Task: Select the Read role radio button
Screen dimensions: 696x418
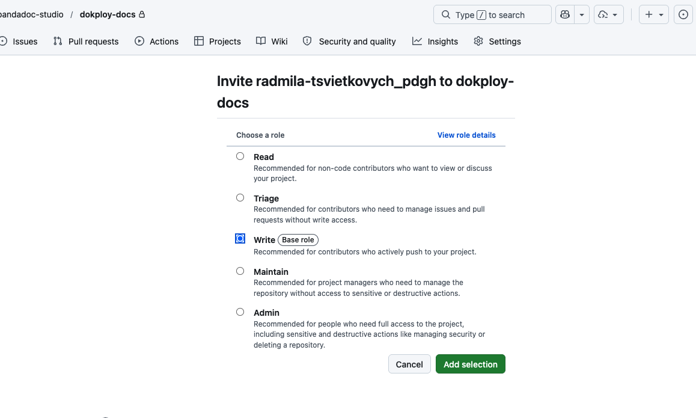Action: coord(240,156)
